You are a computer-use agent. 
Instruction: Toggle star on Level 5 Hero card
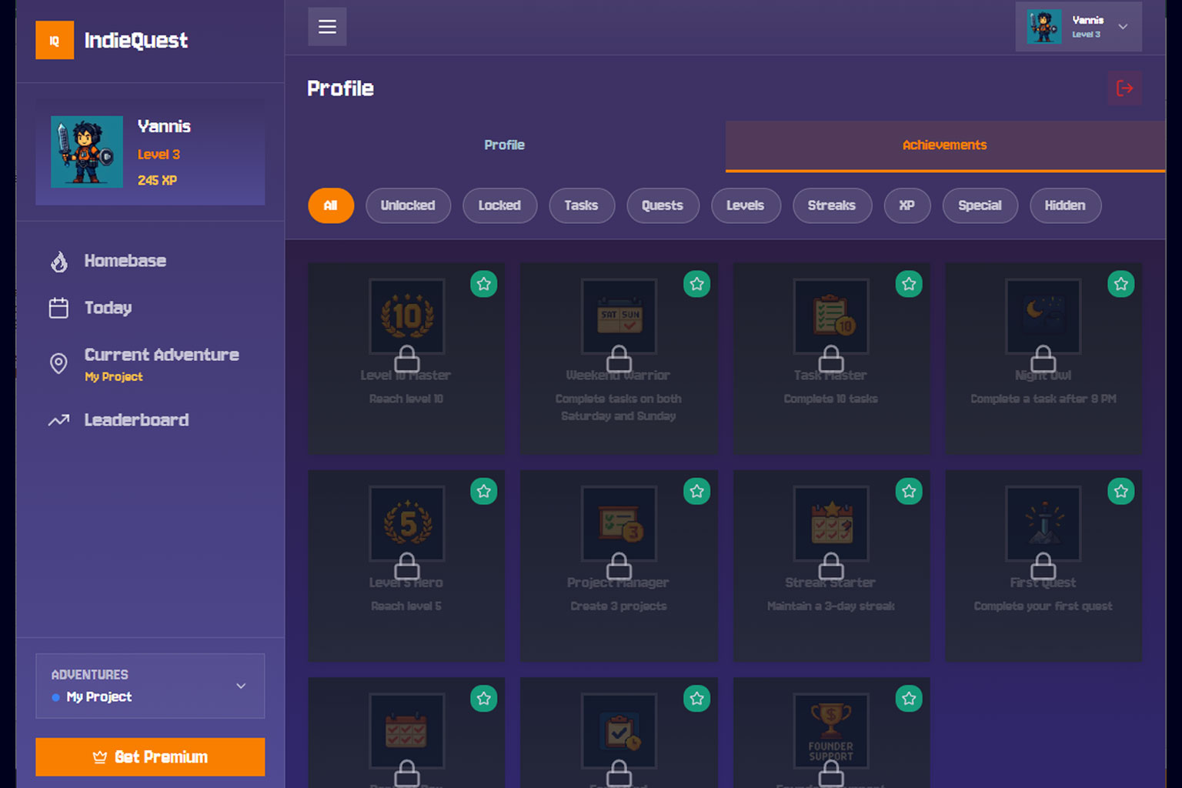(x=484, y=491)
